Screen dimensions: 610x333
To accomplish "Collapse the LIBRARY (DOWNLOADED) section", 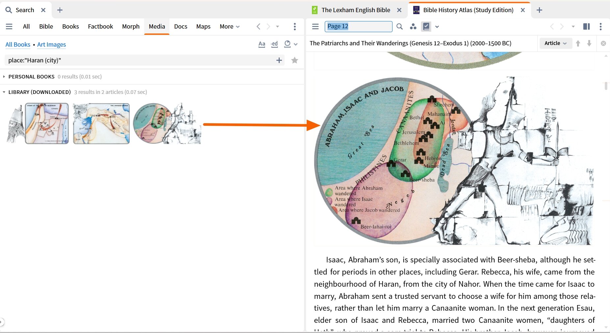I will 4,92.
